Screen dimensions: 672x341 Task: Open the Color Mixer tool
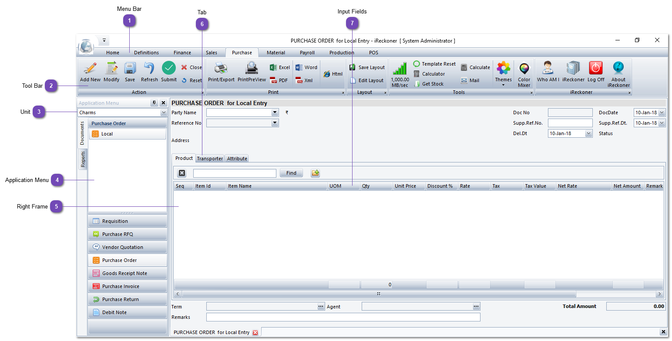pos(524,70)
